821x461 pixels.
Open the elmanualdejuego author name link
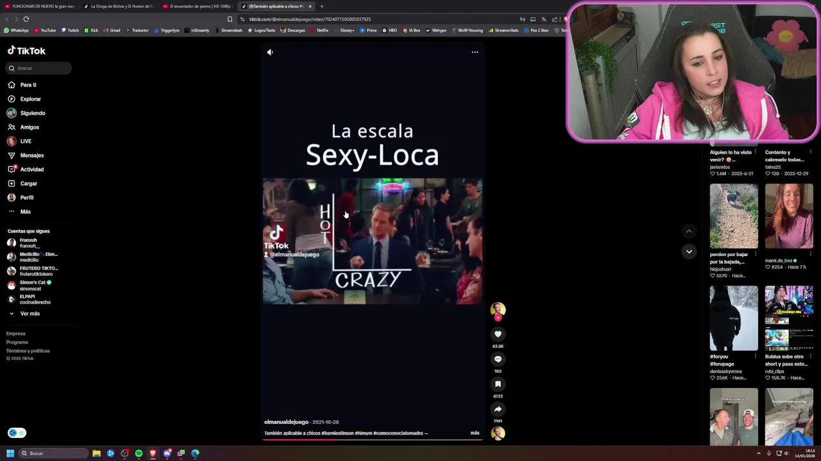click(x=286, y=423)
